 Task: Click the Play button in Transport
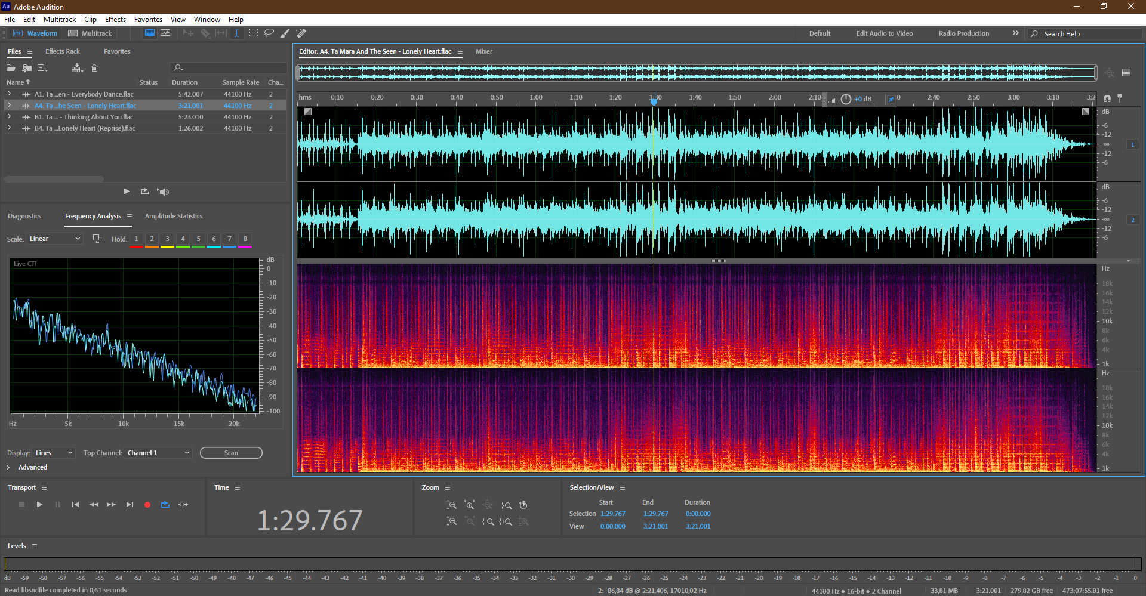(39, 505)
